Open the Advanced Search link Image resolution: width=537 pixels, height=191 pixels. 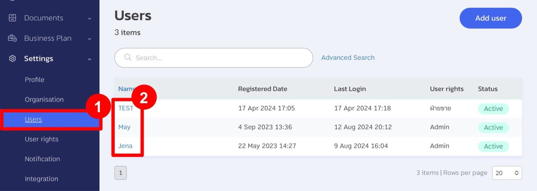pos(348,58)
